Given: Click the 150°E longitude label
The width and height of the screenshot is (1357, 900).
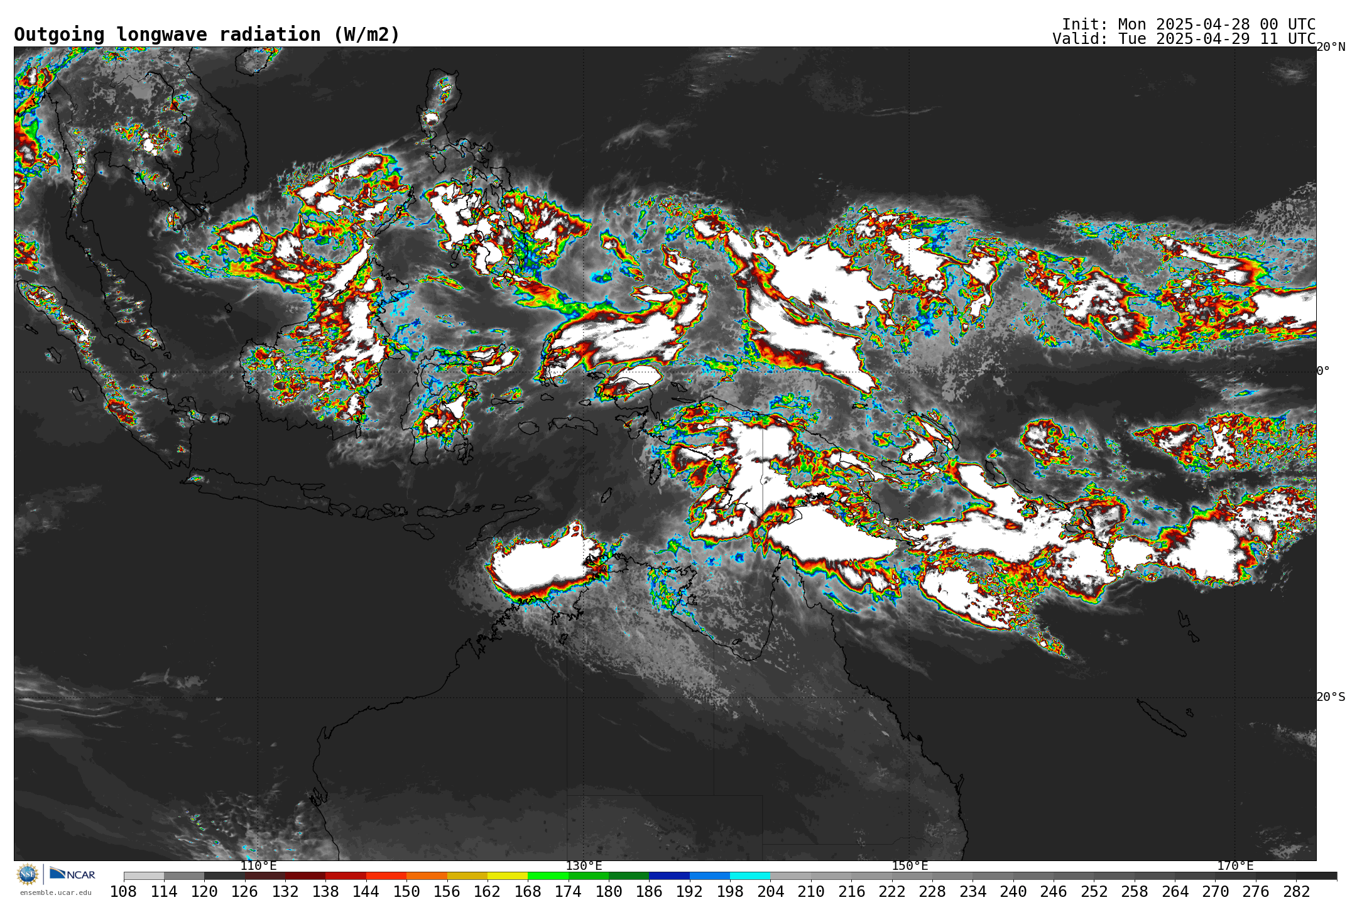Looking at the screenshot, I should (x=910, y=865).
